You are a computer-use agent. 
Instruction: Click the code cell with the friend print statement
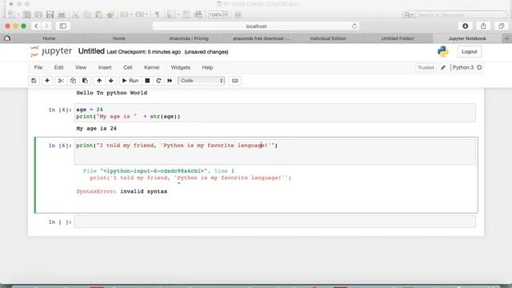click(x=274, y=152)
